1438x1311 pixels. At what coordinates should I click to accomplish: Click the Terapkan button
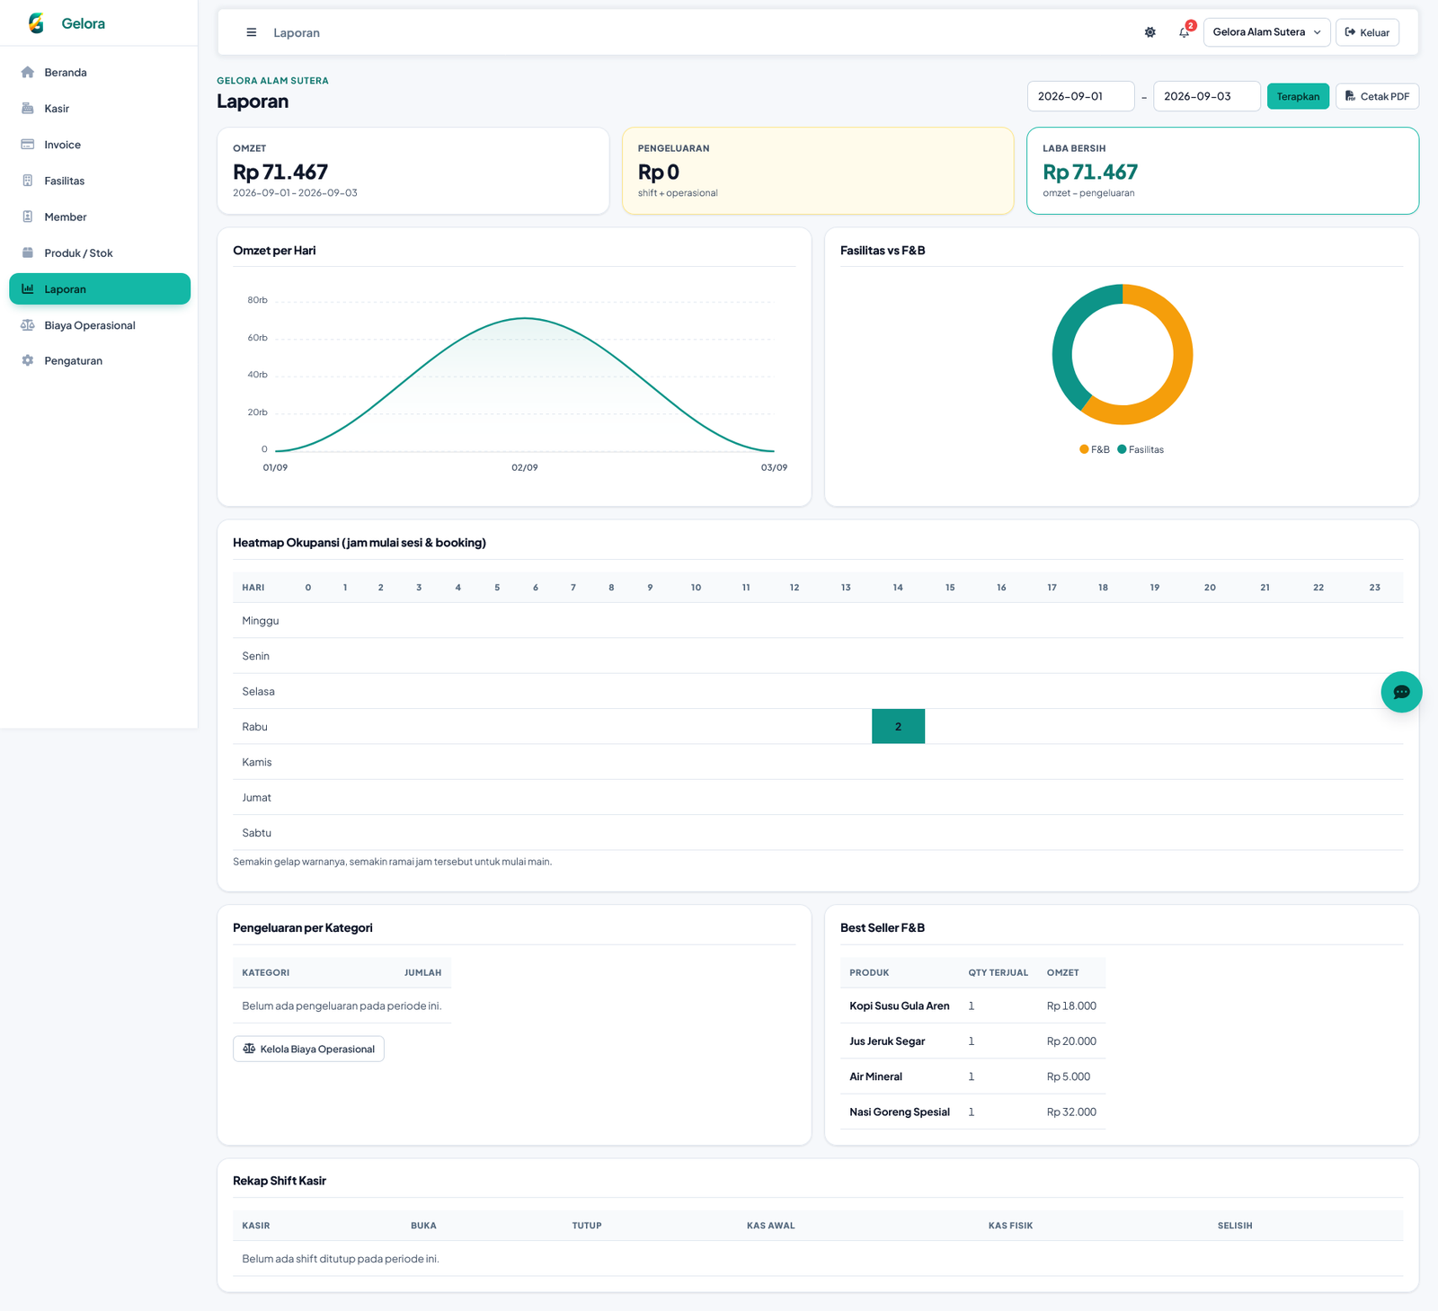coord(1298,96)
